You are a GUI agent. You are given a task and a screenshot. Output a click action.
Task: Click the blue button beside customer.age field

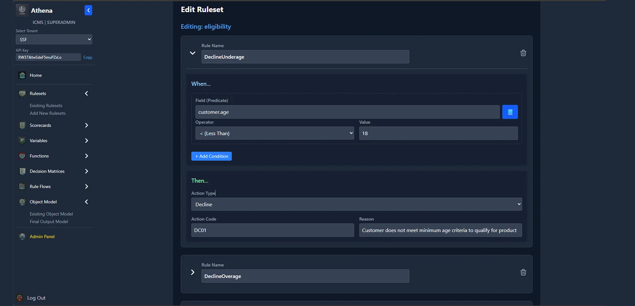tap(510, 112)
